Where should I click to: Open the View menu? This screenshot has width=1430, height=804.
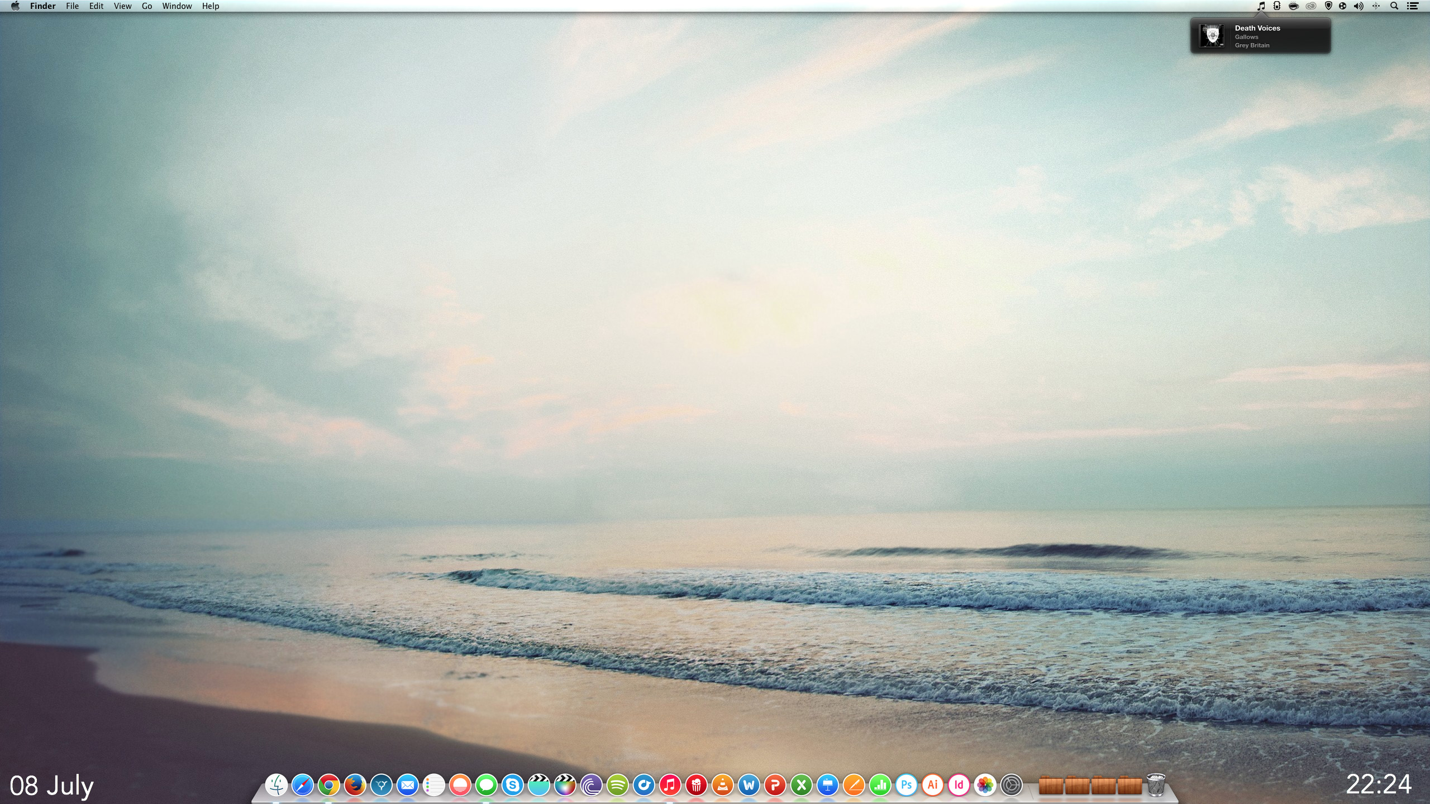point(123,6)
